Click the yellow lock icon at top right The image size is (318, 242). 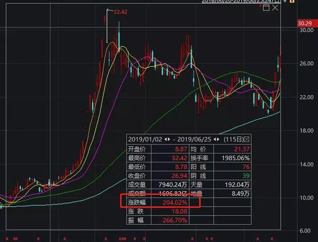click(x=292, y=1)
